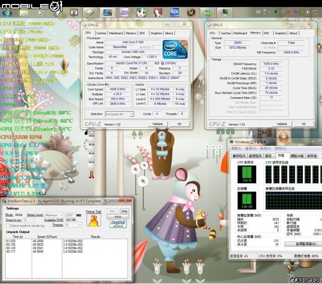Open the red-haired anime character taskbar icon

[157, 13]
